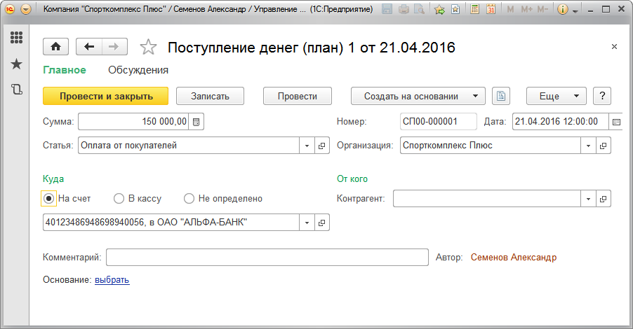The image size is (633, 329).
Task: Open bank account item form icon
Action: (321, 223)
